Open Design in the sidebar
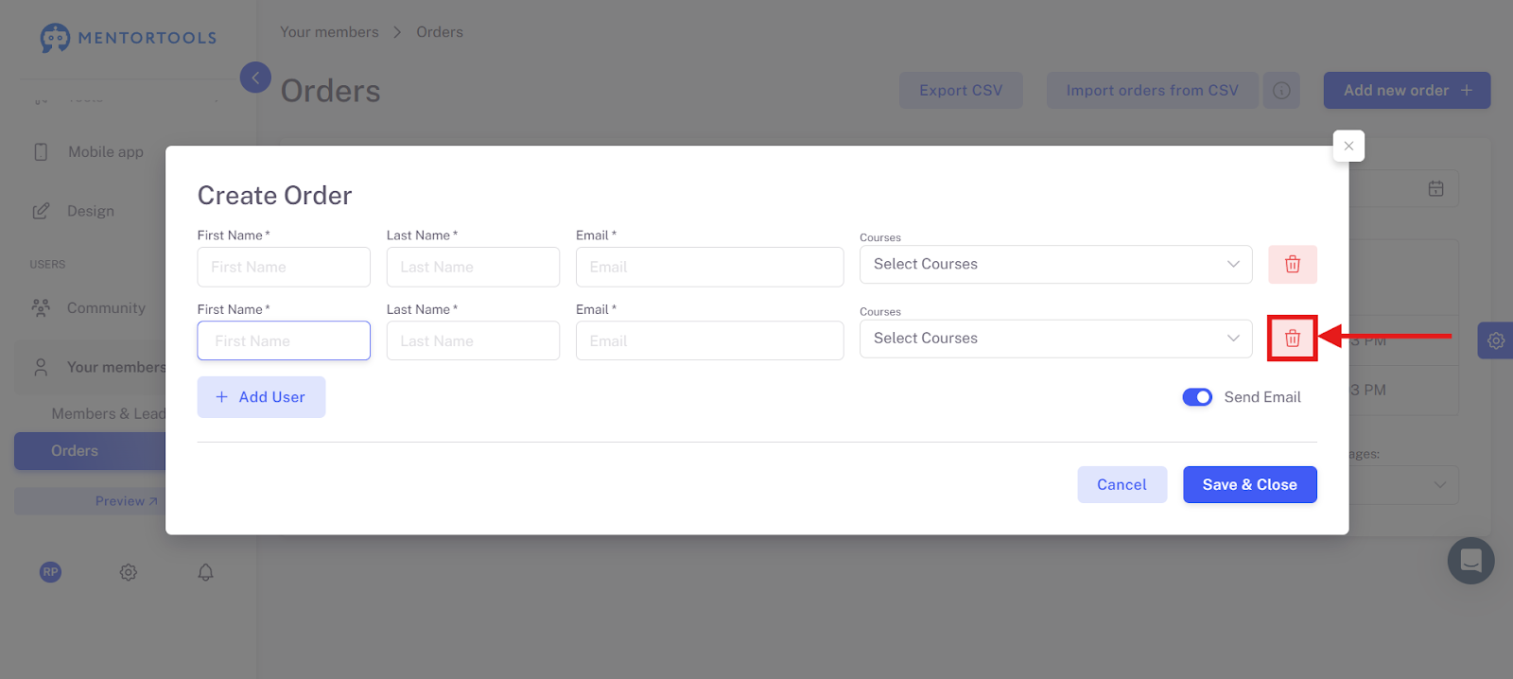 (91, 211)
